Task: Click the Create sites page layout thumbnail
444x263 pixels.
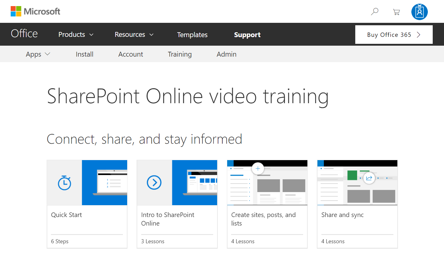Action: coord(267,183)
